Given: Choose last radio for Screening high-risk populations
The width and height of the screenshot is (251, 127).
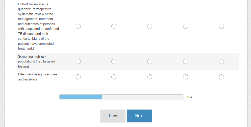Looking at the screenshot, I should 221,61.
